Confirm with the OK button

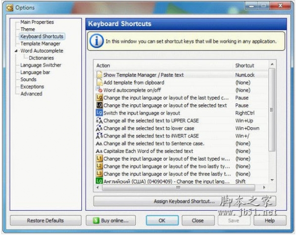point(162,221)
